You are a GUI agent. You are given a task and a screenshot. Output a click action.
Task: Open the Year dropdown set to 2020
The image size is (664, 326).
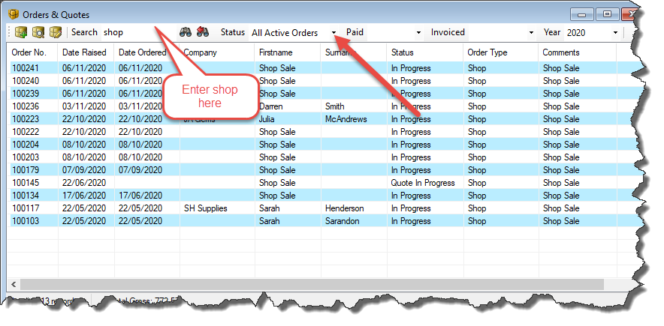(616, 33)
